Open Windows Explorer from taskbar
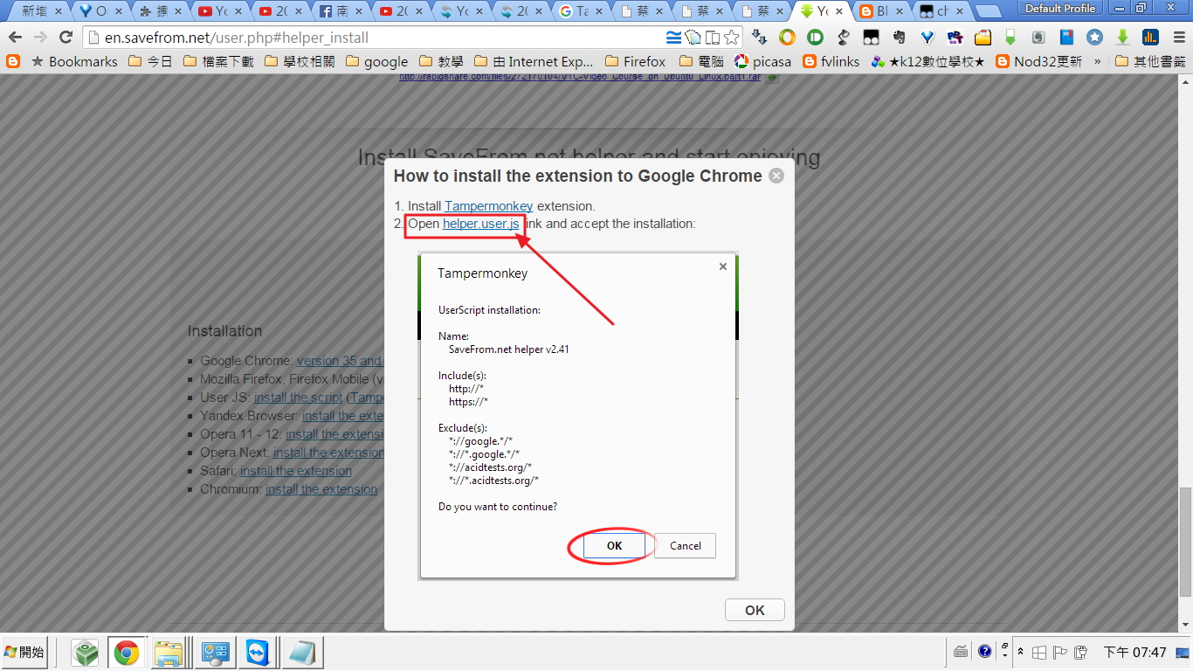Viewport: 1193px width, 671px height. [x=169, y=653]
